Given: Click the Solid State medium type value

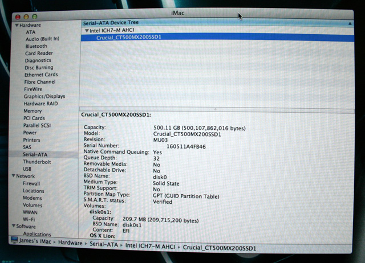Looking at the screenshot, I should tap(166, 183).
